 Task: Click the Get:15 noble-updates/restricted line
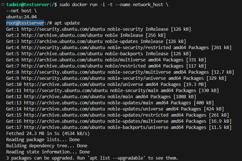(118, 115)
